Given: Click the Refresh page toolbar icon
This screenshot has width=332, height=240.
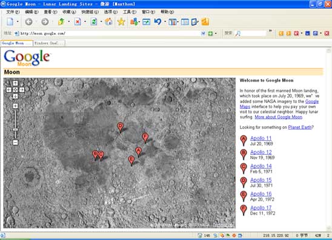Looking at the screenshot, I should click(94, 22).
